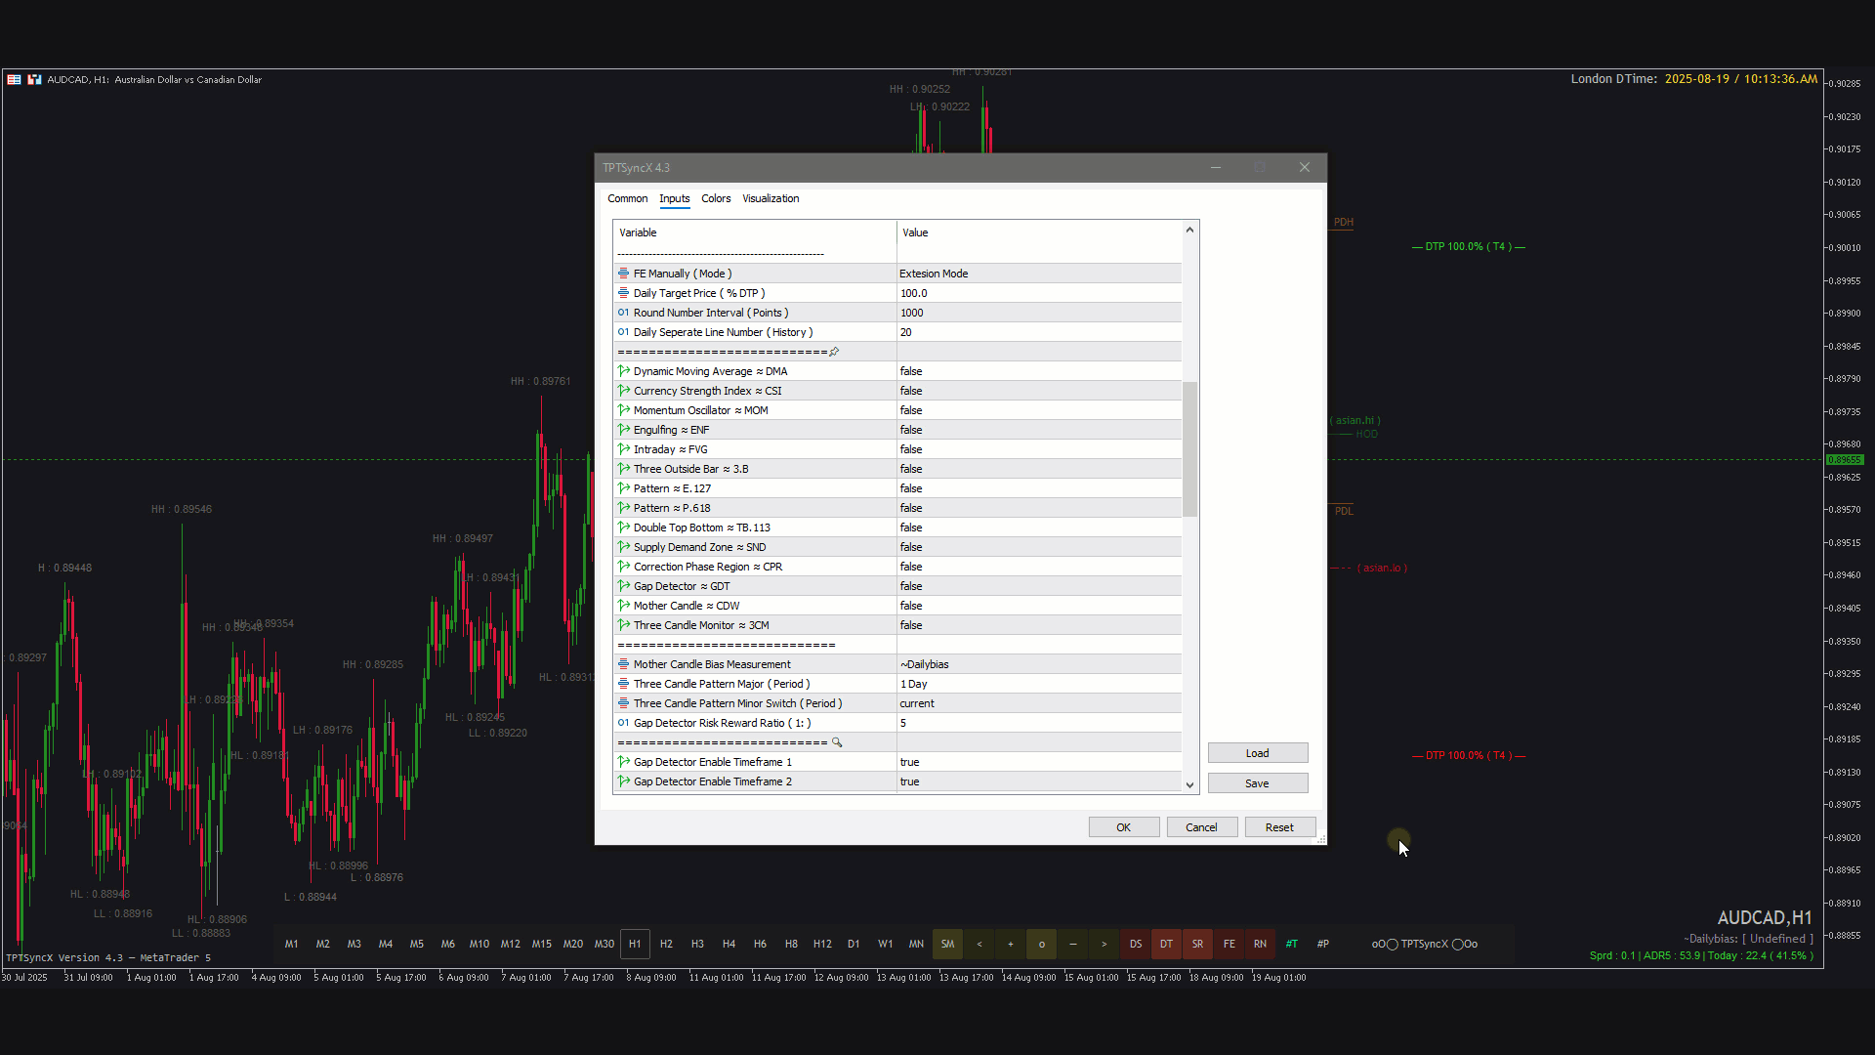
Task: Open false value of Supply Demand Zone
Action: point(1039,547)
